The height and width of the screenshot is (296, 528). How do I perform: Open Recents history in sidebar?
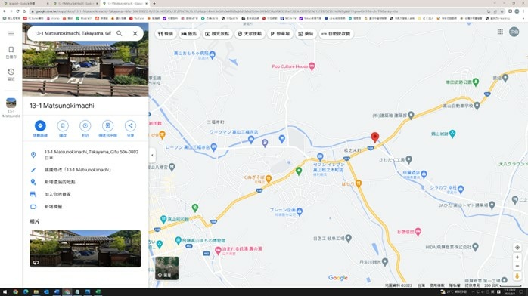11,75
